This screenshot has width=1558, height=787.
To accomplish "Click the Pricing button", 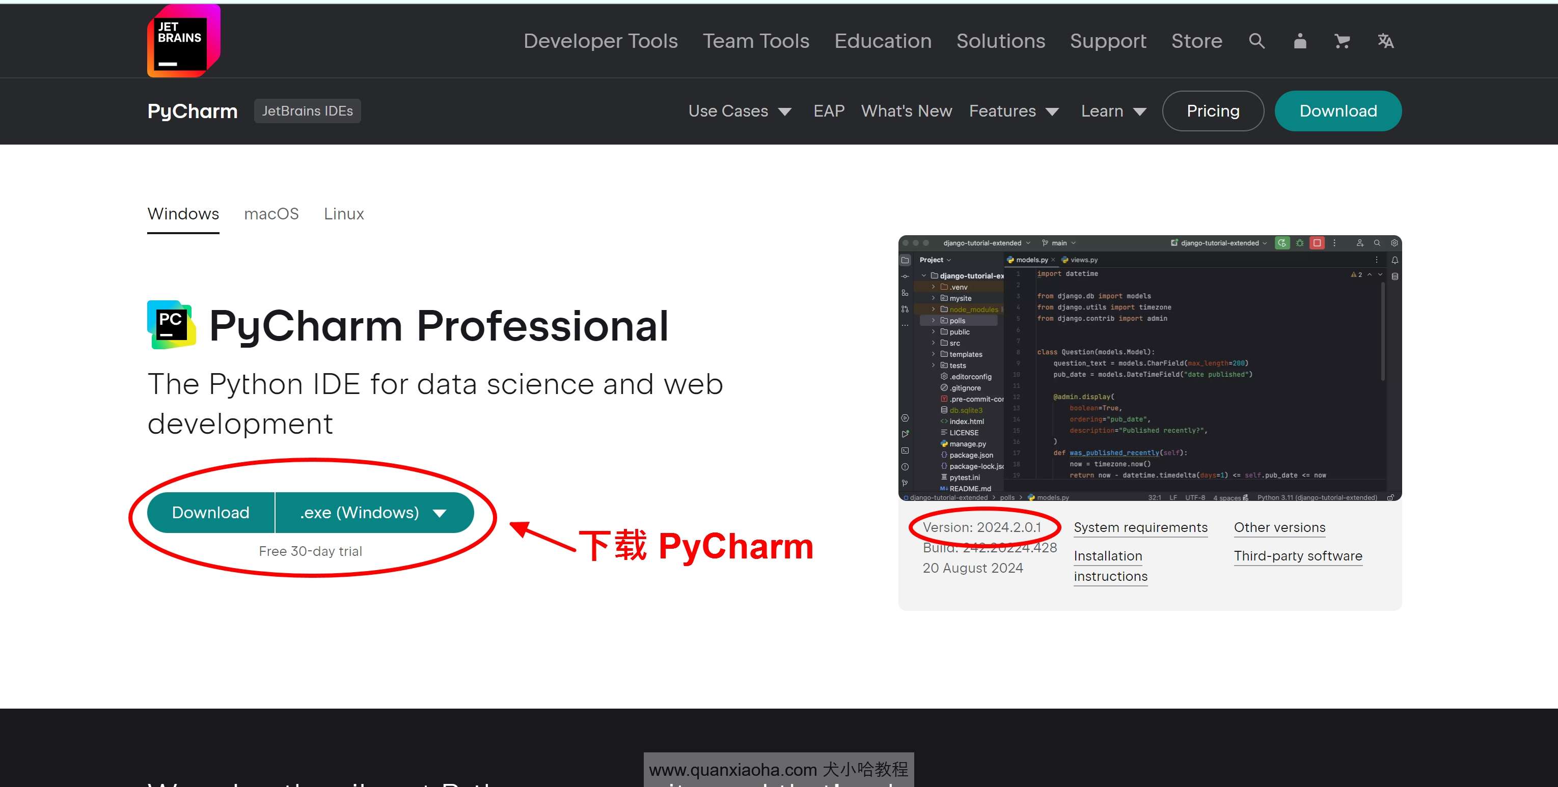I will [x=1213, y=111].
